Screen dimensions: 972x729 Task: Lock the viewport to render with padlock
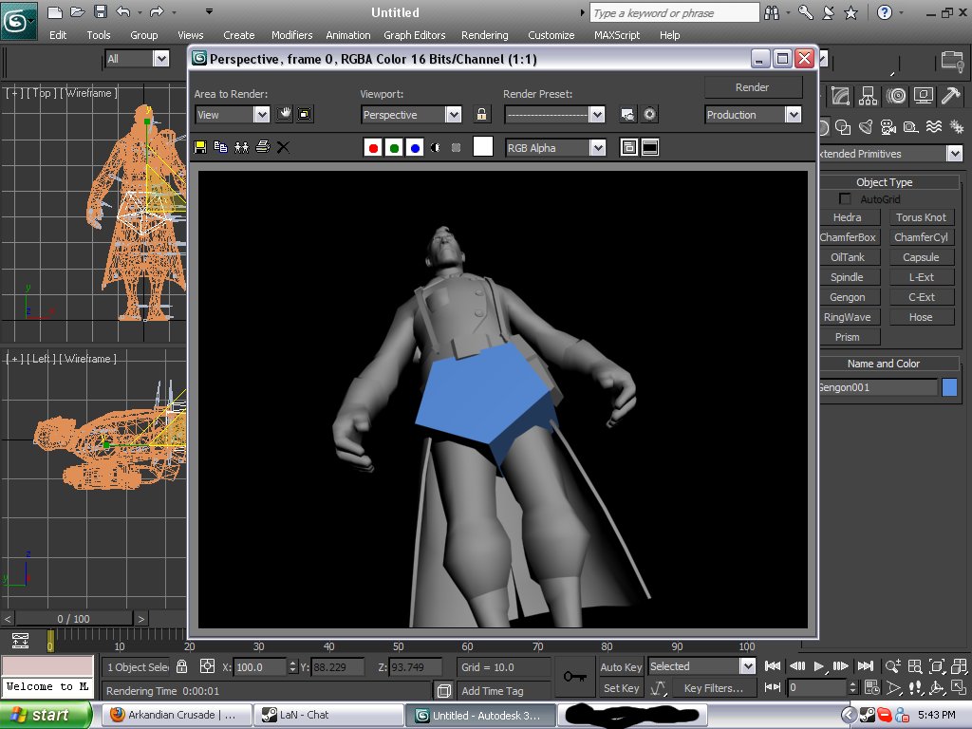click(482, 115)
